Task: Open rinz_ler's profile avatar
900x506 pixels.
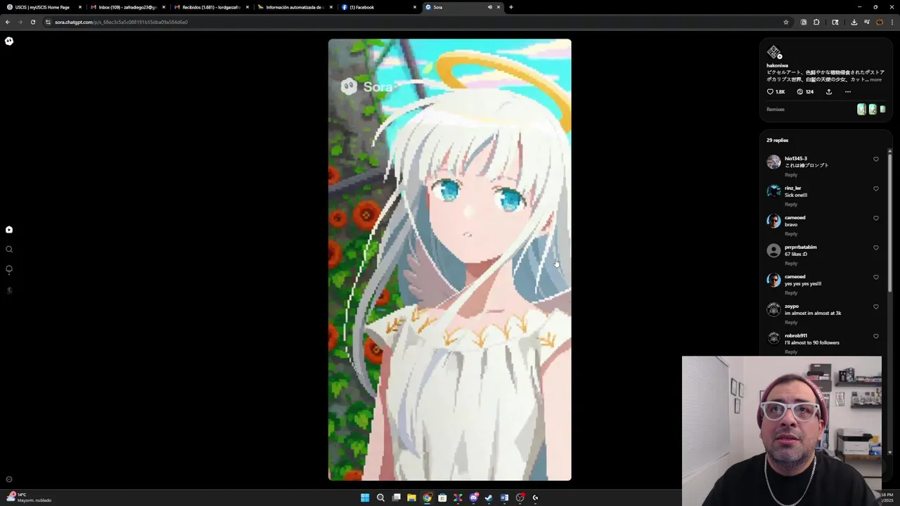Action: [x=773, y=191]
